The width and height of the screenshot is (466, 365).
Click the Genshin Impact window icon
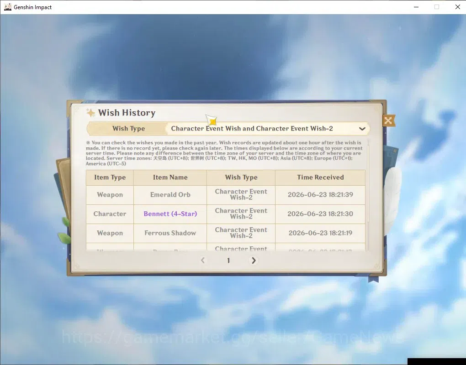(x=7, y=7)
